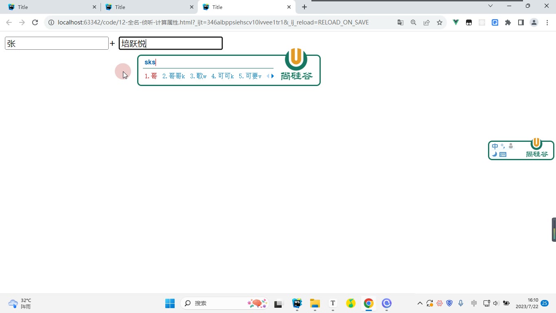Reload the current page
Image resolution: width=556 pixels, height=313 pixels.
(35, 23)
